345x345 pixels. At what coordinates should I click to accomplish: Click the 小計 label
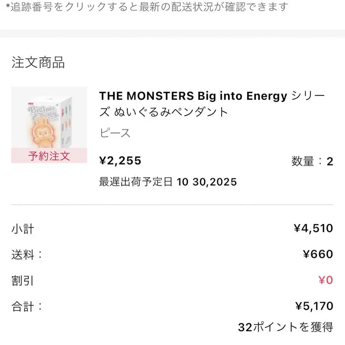[x=23, y=229]
